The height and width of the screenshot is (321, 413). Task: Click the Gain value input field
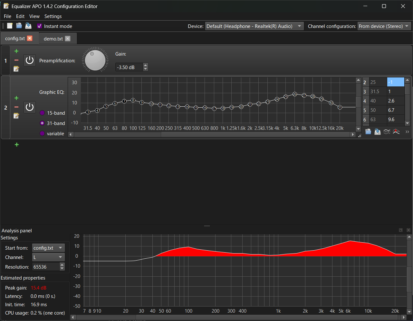129,67
